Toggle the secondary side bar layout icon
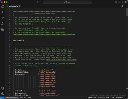 (x=123, y=2)
